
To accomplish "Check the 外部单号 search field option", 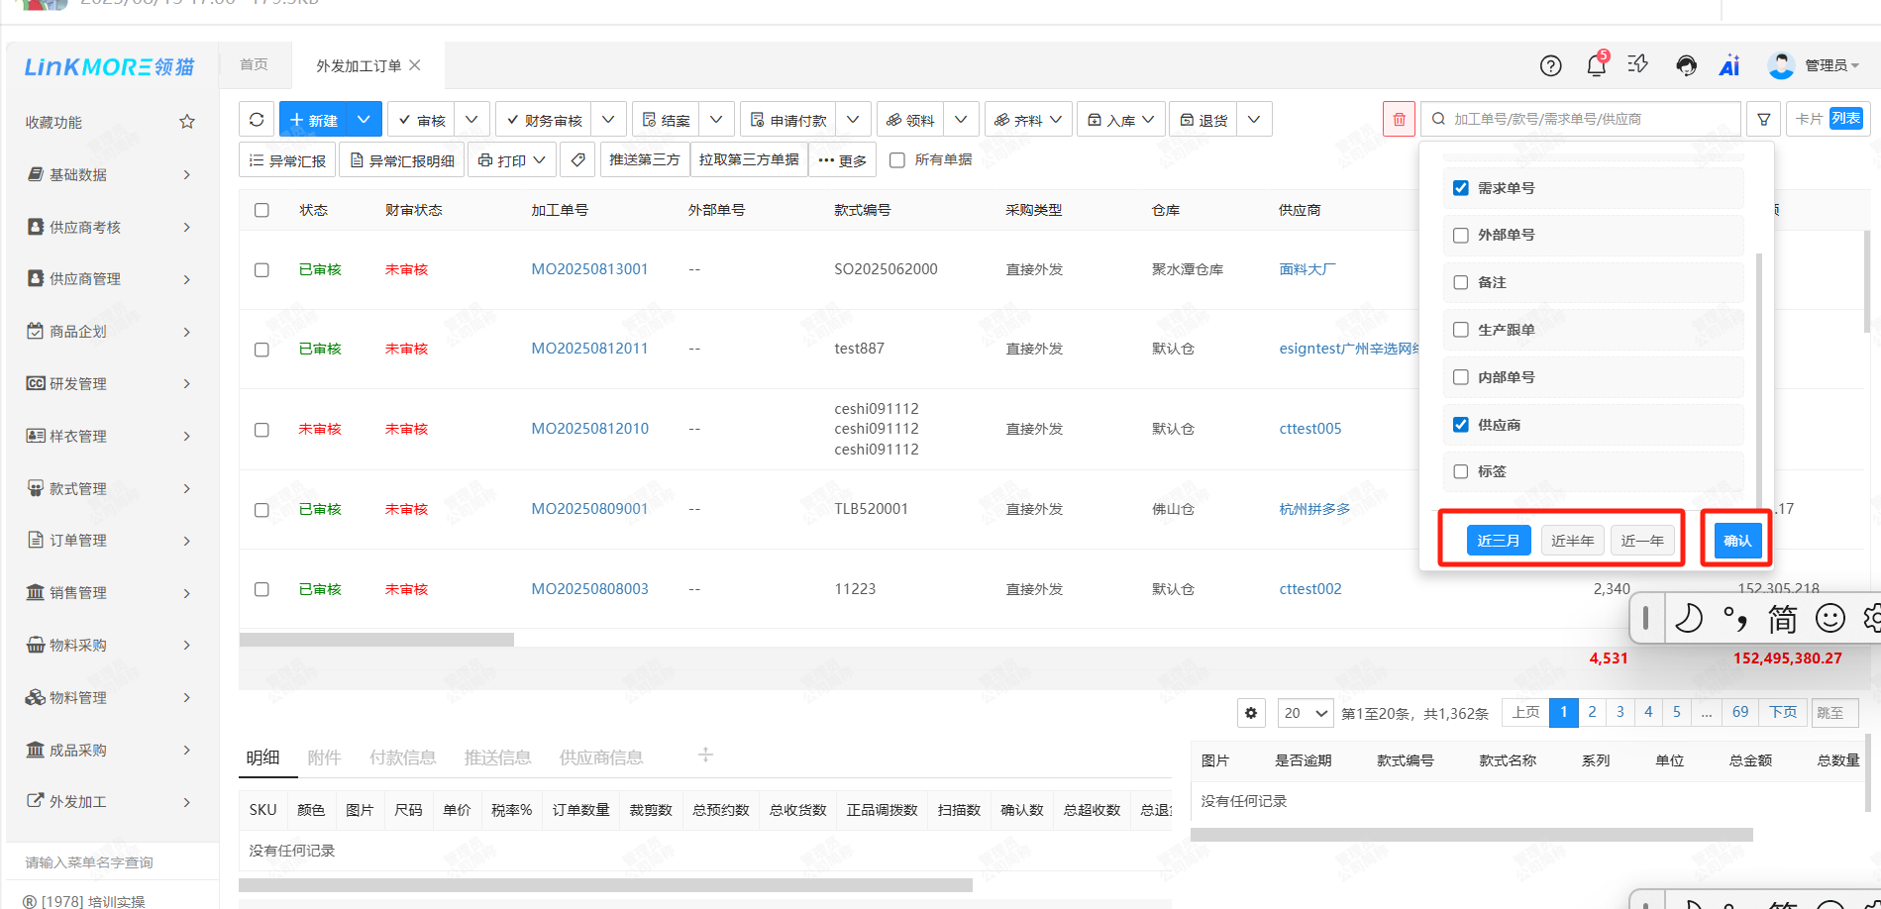I will pos(1460,236).
